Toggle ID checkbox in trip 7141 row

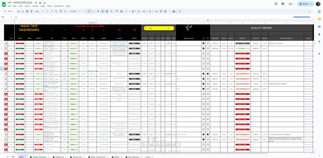[208, 74]
